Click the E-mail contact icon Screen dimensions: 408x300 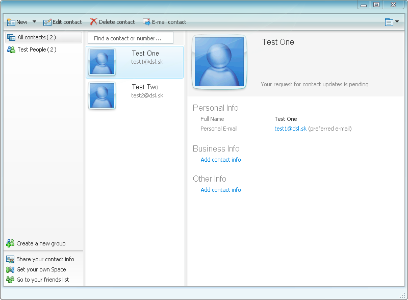(147, 22)
